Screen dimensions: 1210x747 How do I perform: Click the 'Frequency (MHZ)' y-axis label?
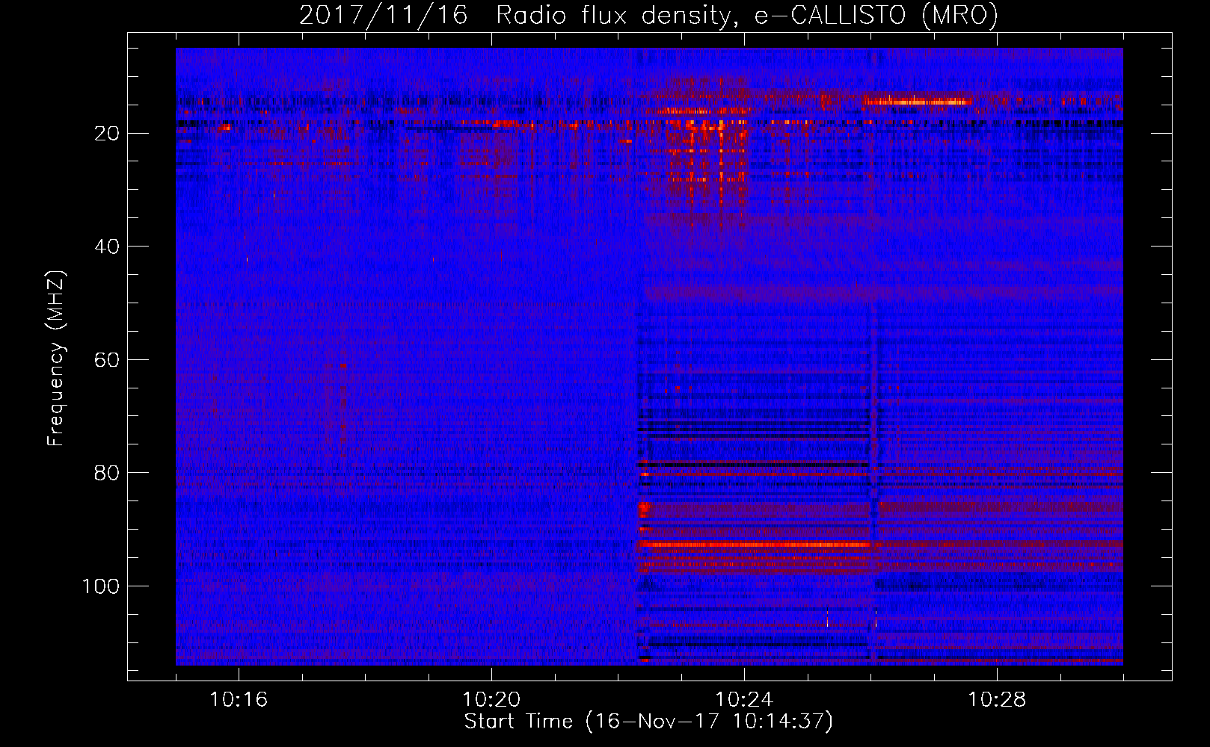(x=56, y=358)
